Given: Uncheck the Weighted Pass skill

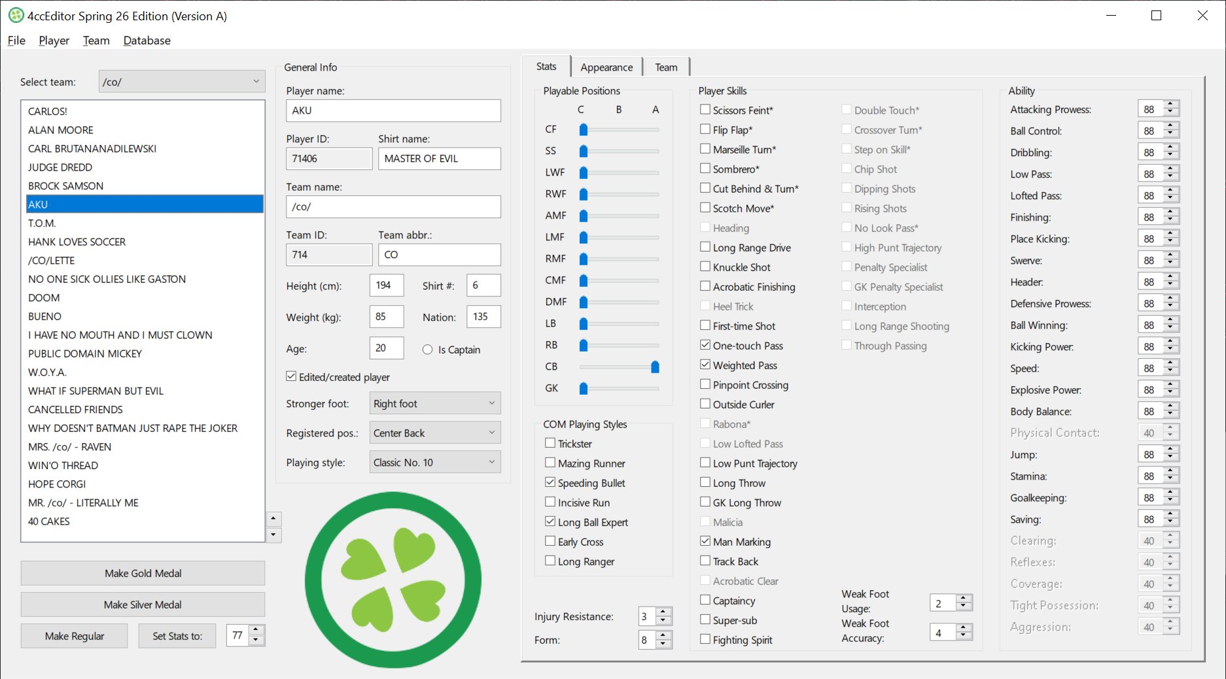Looking at the screenshot, I should pyautogui.click(x=705, y=365).
